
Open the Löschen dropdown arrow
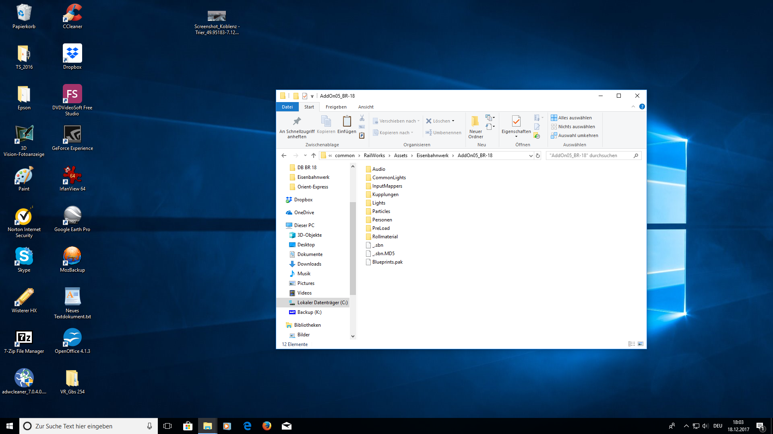pos(453,121)
